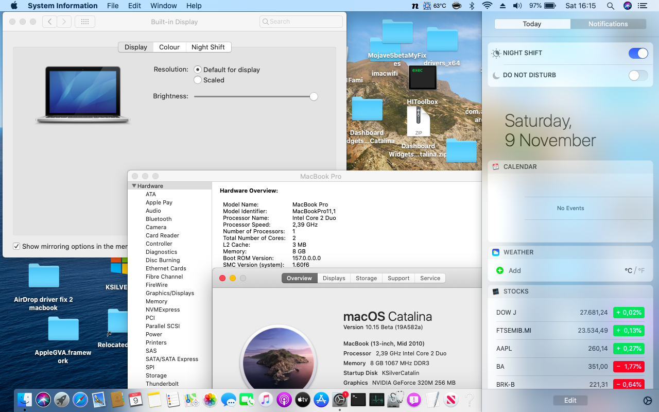Image resolution: width=659 pixels, height=412 pixels.
Task: Open Launchpad rocket icon in Dock
Action: 62,399
